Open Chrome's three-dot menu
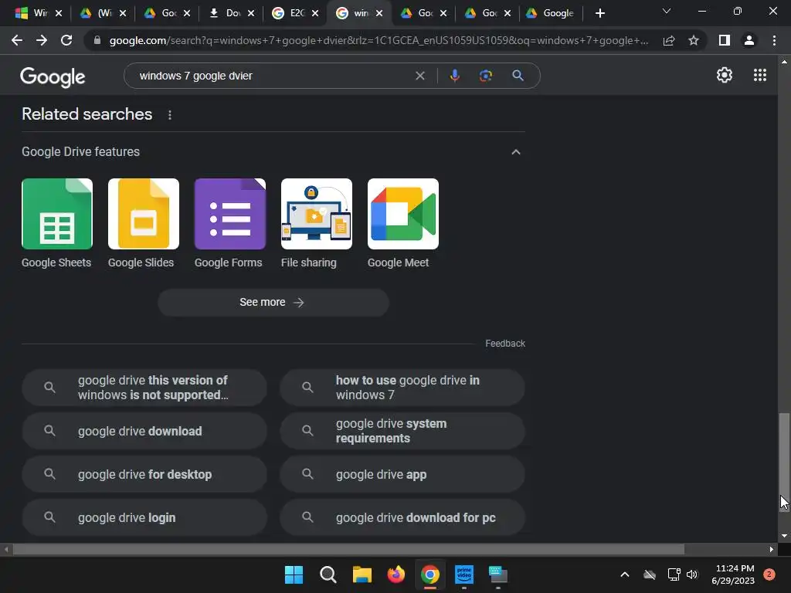The width and height of the screenshot is (791, 593). [774, 40]
